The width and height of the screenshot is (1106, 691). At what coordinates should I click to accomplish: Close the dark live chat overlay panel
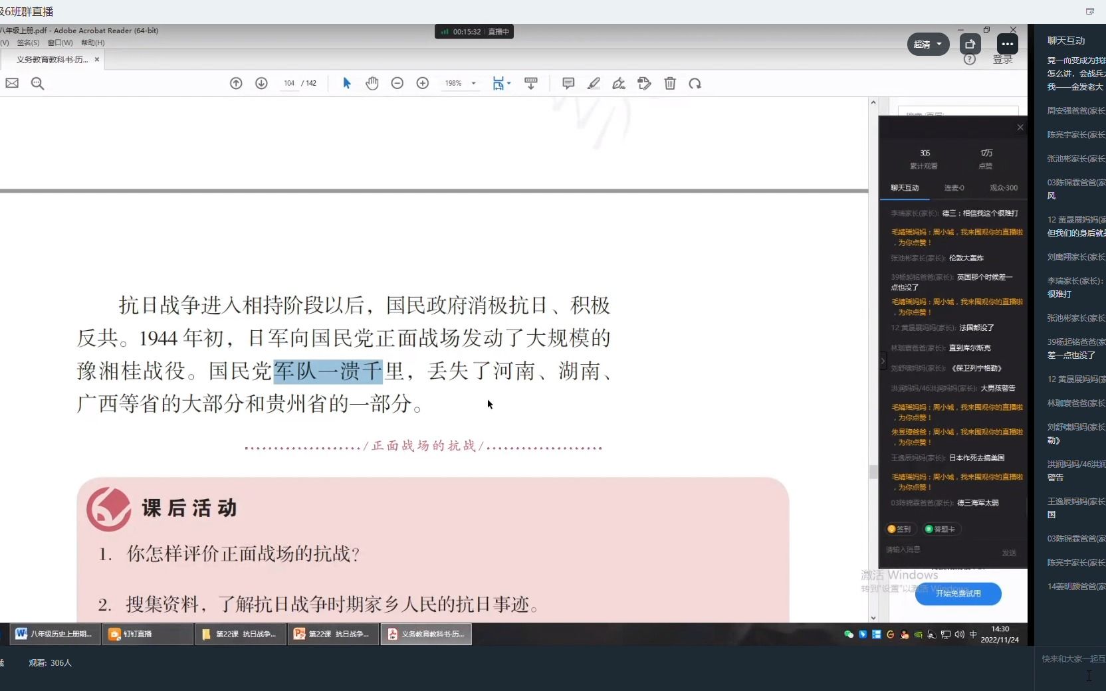click(1020, 127)
